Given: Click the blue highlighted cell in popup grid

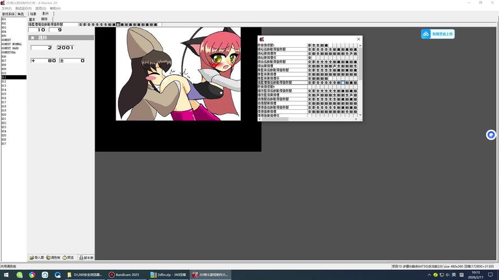Looking at the screenshot, I should tap(343, 82).
